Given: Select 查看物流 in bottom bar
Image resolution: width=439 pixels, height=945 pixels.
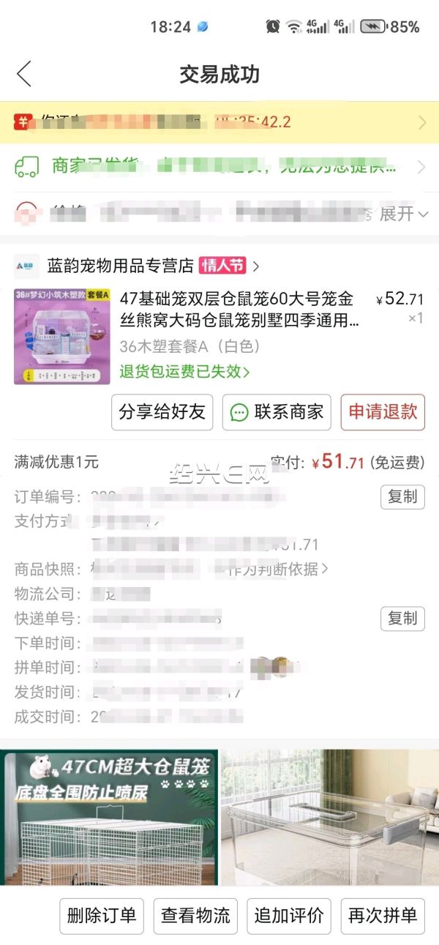Looking at the screenshot, I should [195, 916].
